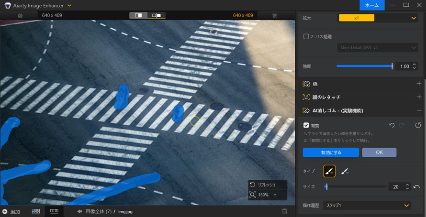Viewport: 426px width, 217px height.
Task: Minimize the application window
Action: 393,5
